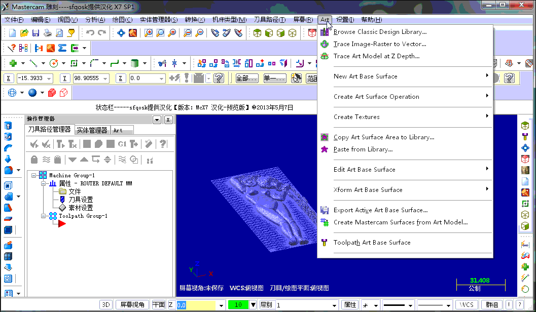Select the green Create Cylinder tool
Screen dimensions: 536x312
tap(135, 63)
